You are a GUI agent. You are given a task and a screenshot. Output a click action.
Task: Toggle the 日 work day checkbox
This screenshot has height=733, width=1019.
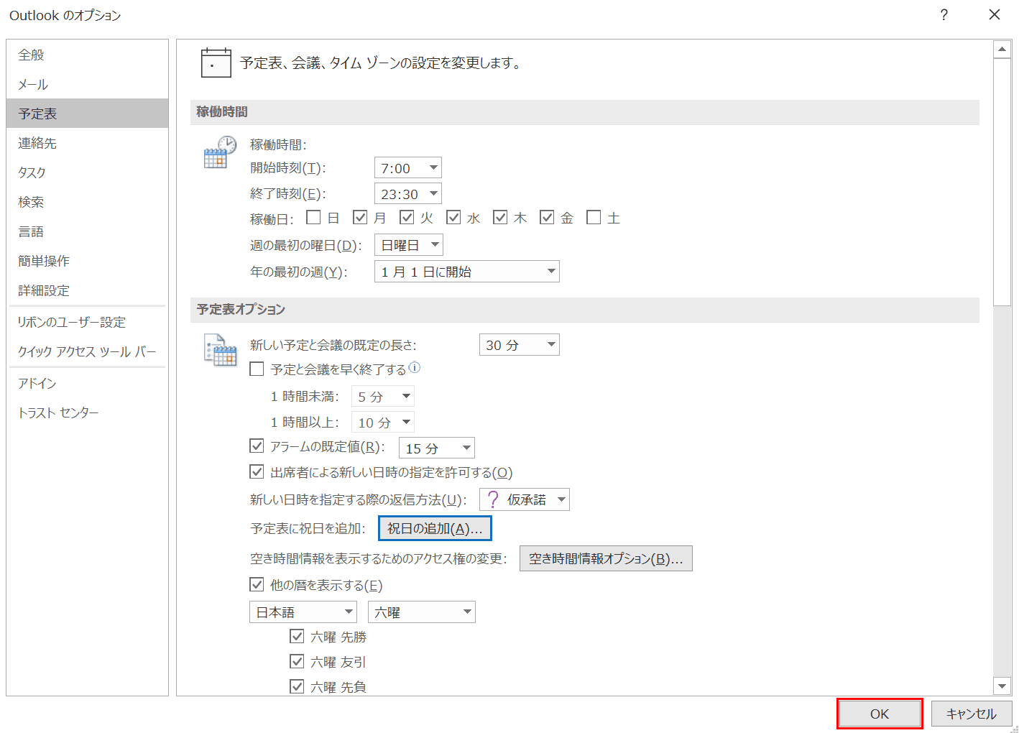(x=313, y=217)
